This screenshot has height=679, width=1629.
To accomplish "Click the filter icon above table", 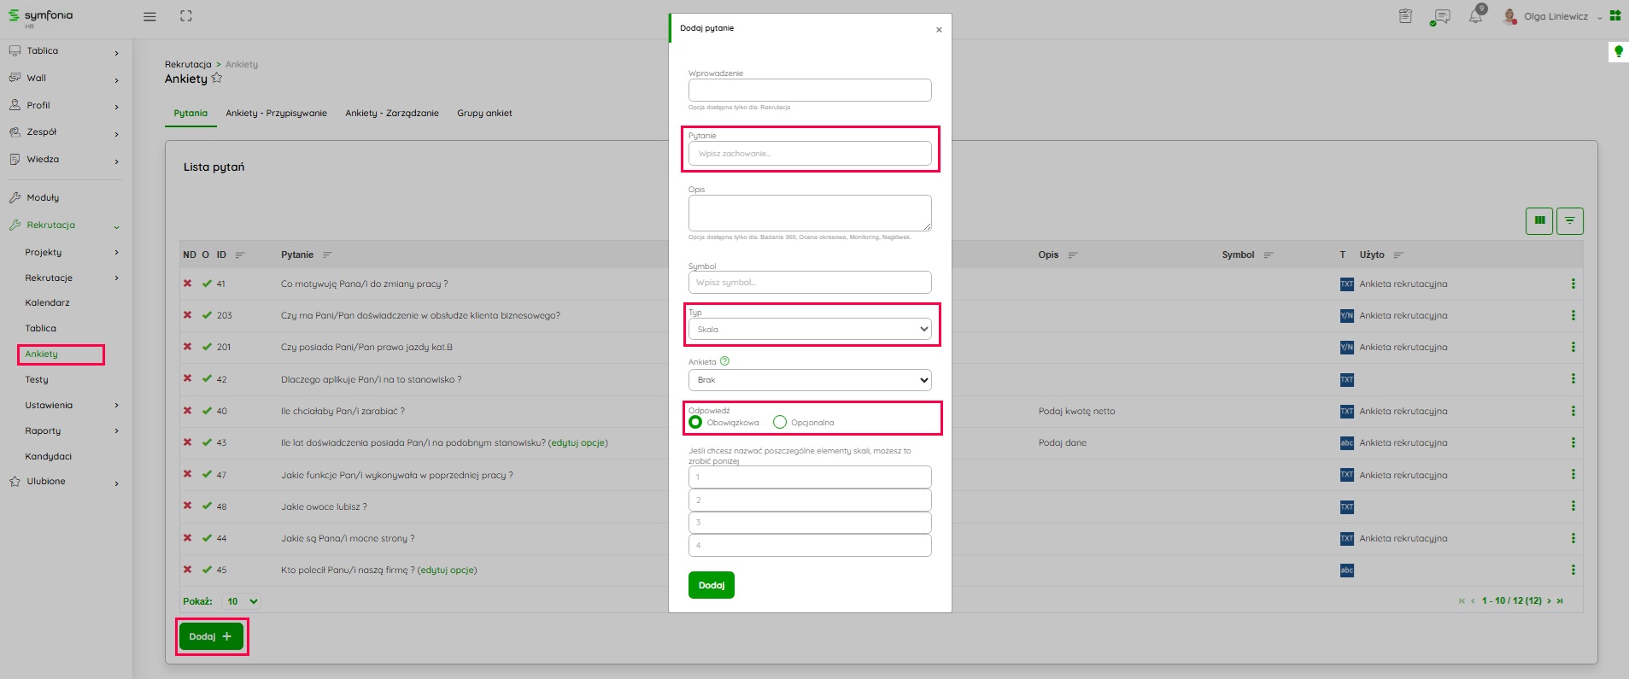I will (x=1569, y=220).
